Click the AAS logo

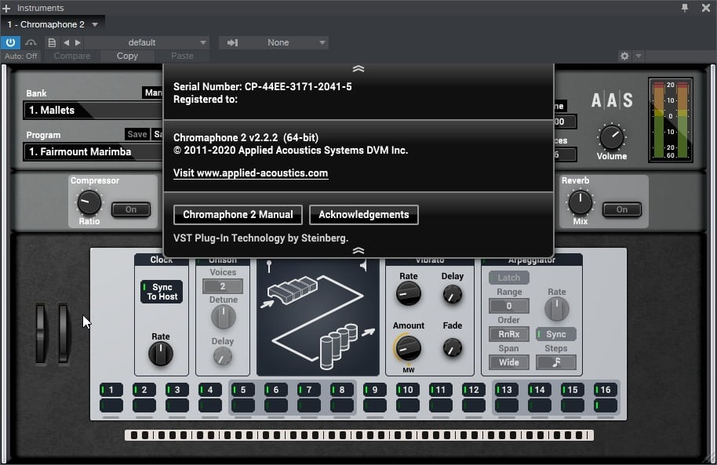(612, 100)
